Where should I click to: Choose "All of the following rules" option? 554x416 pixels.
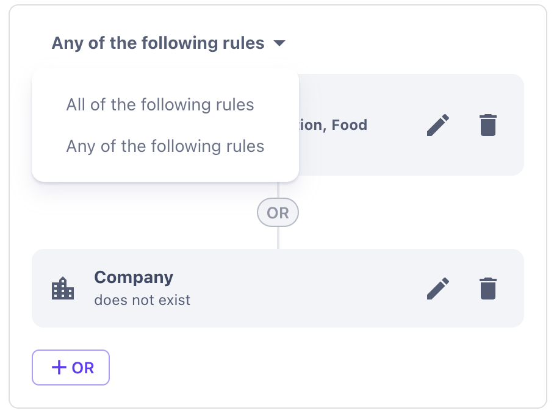click(x=160, y=105)
